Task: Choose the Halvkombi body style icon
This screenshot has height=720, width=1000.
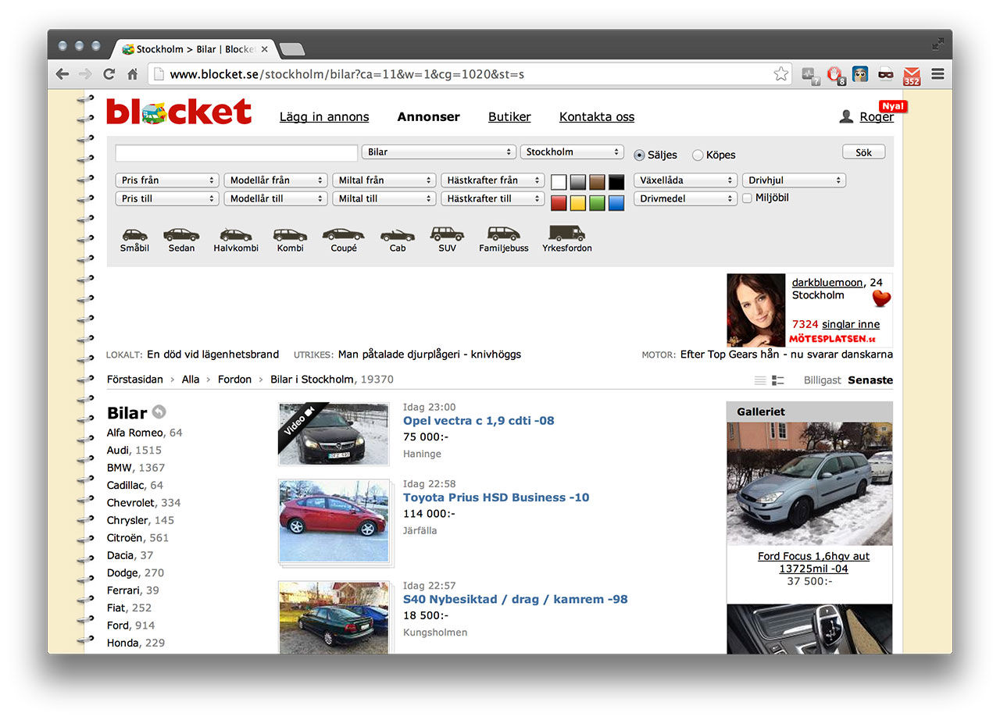Action: (x=236, y=234)
